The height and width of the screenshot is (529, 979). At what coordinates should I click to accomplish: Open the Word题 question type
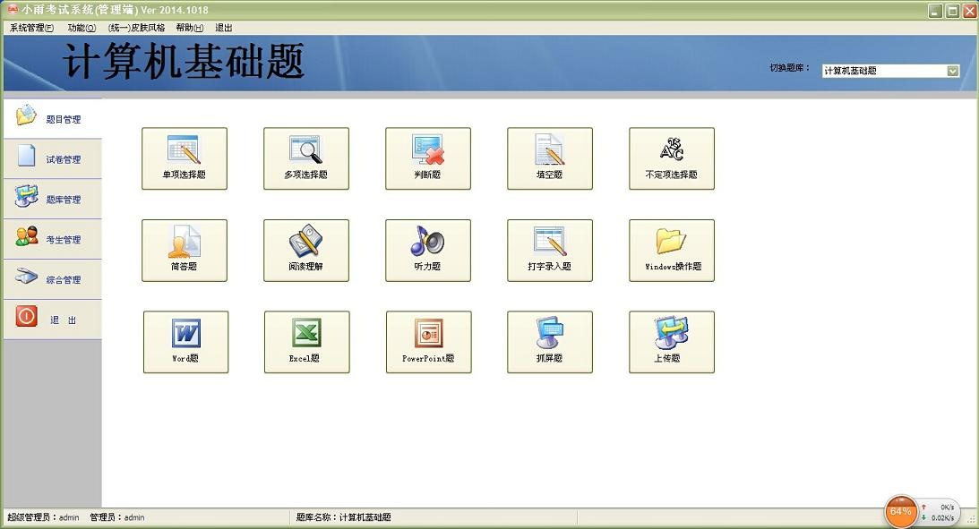tap(185, 342)
